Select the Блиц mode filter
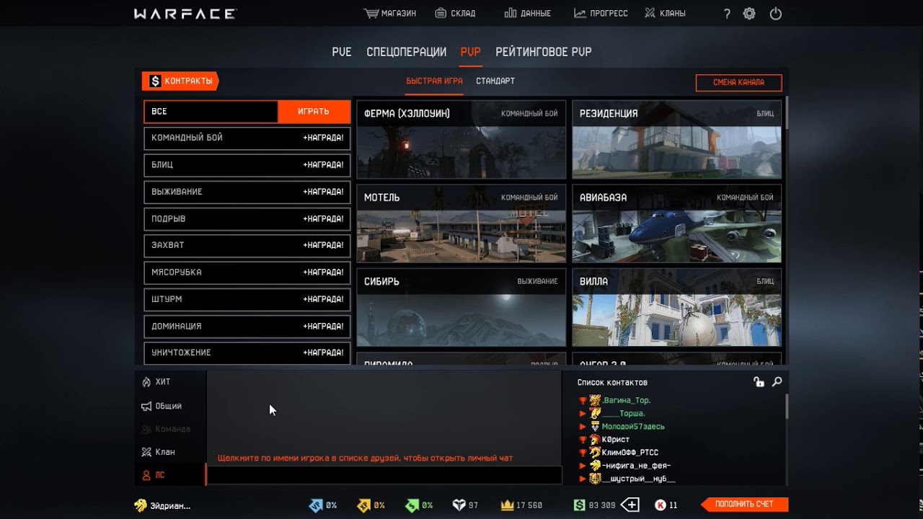This screenshot has height=519, width=923. (247, 165)
